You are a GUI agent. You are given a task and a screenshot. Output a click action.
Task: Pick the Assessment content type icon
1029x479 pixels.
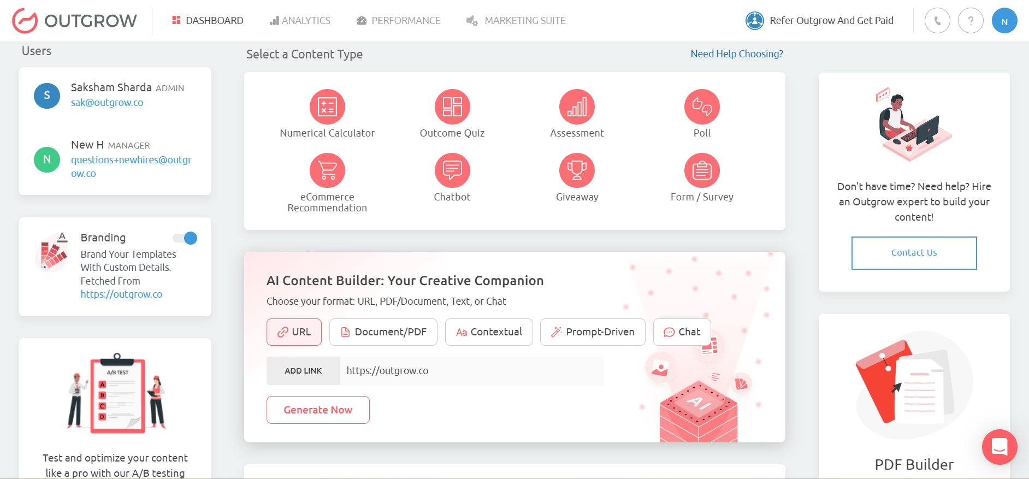(577, 107)
